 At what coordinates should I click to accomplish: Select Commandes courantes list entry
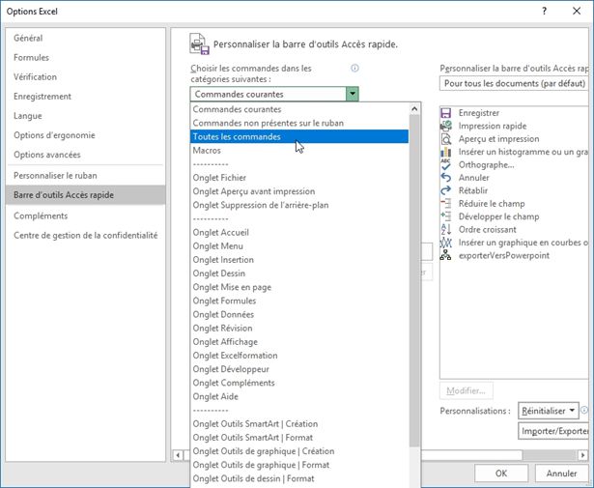click(x=299, y=109)
